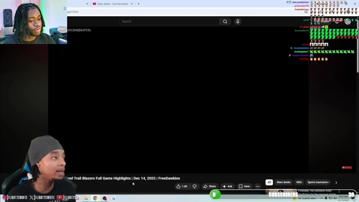Image resolution: width=359 pixels, height=202 pixels.
Task: Click the YouTube account avatar
Action: 348,21
